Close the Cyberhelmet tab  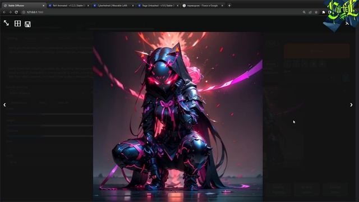(133, 6)
